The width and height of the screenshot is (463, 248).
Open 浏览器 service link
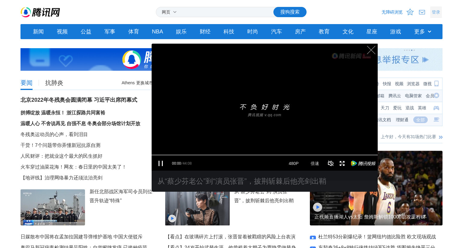413,84
